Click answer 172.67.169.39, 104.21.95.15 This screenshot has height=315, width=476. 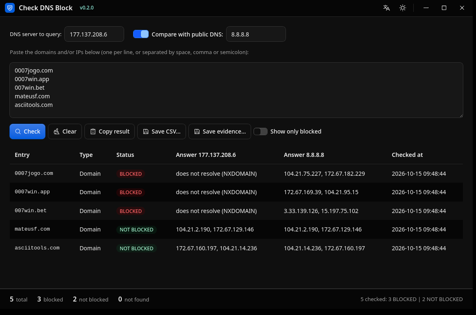click(321, 192)
